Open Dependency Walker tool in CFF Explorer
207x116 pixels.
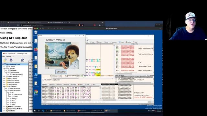[14, 109]
